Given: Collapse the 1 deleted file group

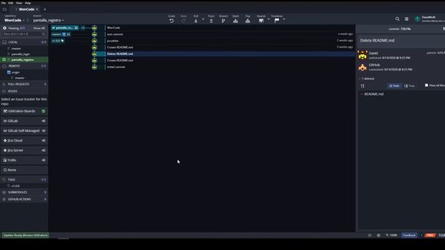Looking at the screenshot, I should (366, 78).
